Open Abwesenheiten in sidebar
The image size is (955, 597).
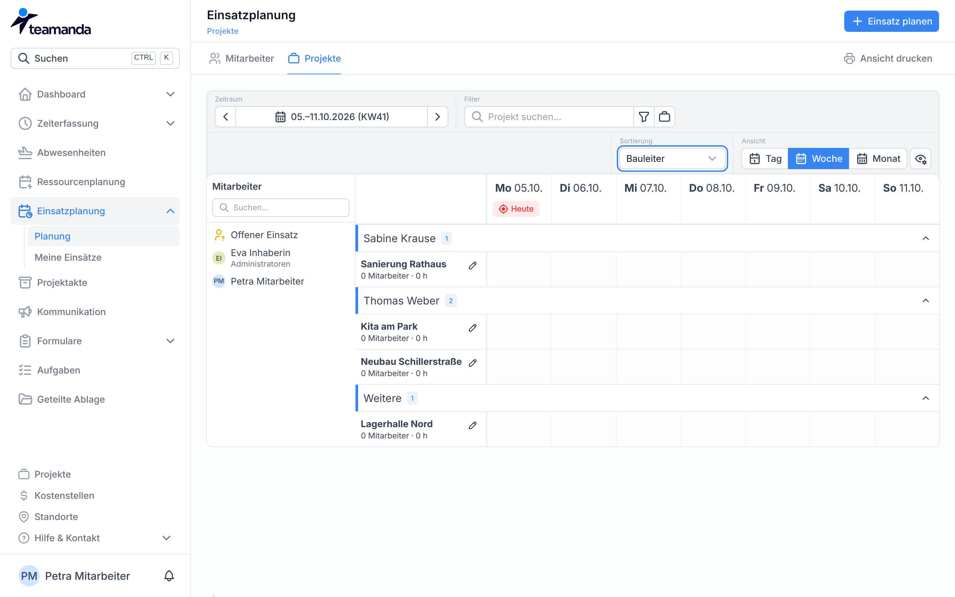(x=95, y=153)
